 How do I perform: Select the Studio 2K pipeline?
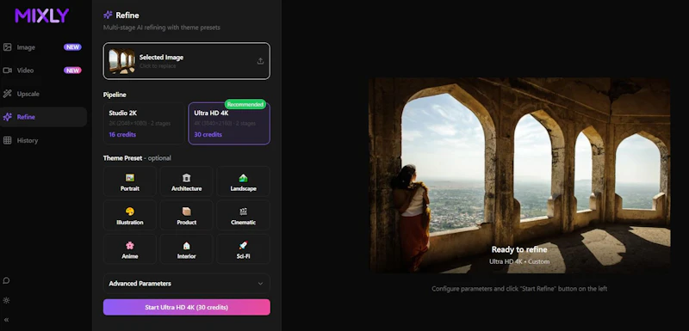coord(144,124)
